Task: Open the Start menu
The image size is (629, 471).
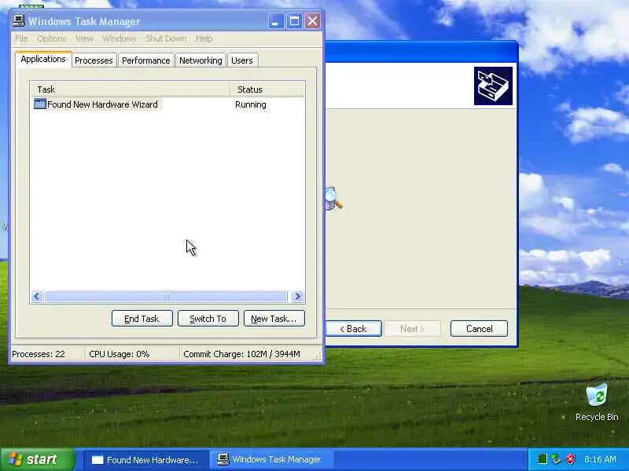Action: (x=37, y=459)
